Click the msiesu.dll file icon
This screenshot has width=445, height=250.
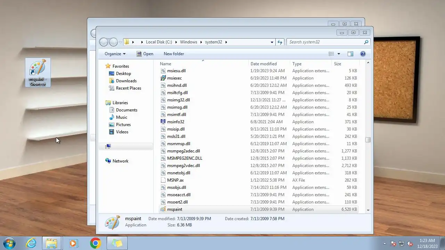coord(163,71)
